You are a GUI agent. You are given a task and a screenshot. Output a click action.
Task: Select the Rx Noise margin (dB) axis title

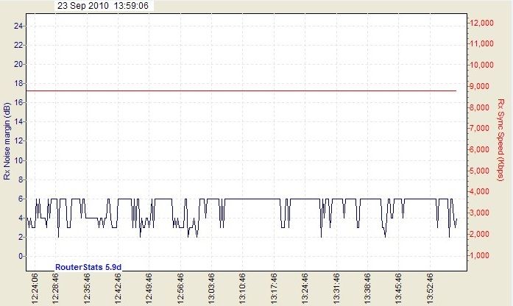coord(7,141)
